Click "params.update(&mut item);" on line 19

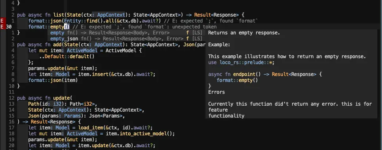tap(63, 140)
